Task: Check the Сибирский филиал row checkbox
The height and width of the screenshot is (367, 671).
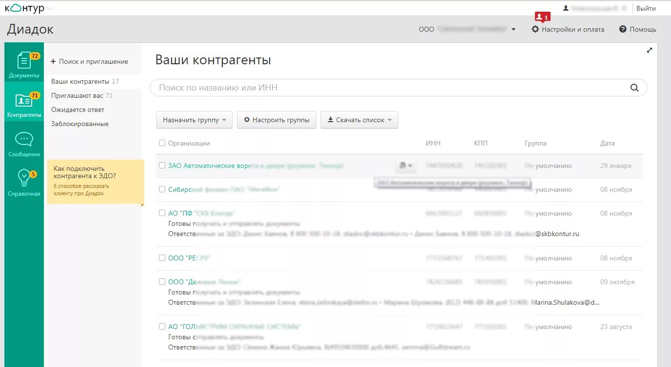Action: click(162, 189)
